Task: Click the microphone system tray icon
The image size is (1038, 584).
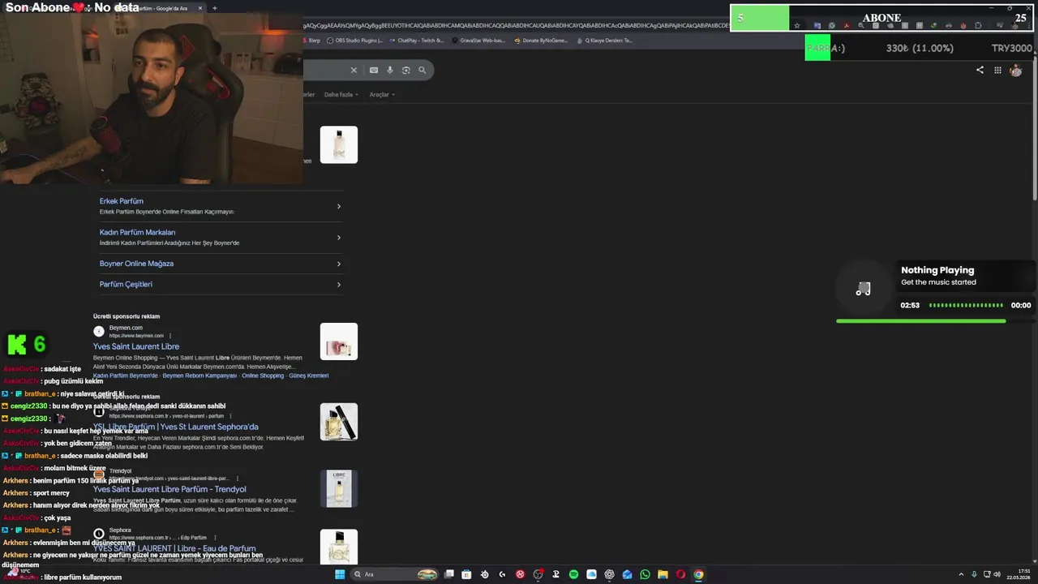Action: coord(974,574)
